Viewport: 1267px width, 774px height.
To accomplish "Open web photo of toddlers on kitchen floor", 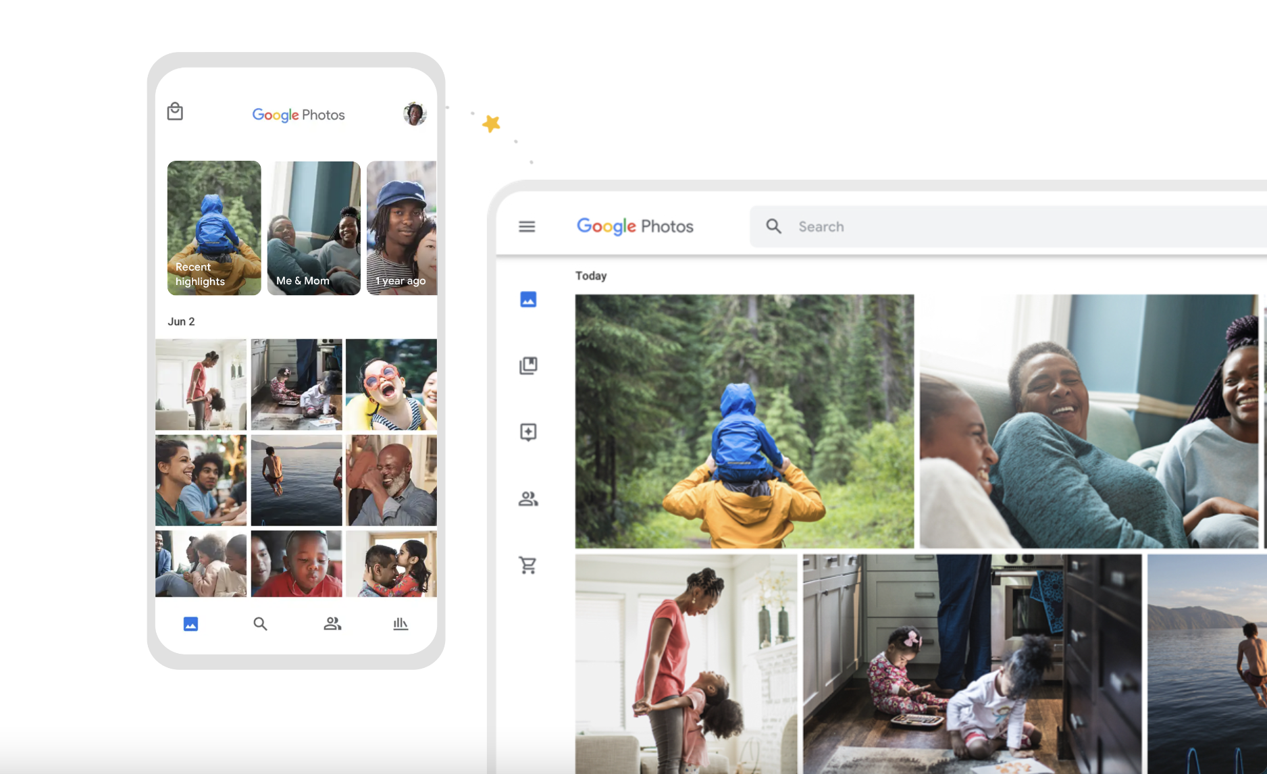I will (x=973, y=664).
